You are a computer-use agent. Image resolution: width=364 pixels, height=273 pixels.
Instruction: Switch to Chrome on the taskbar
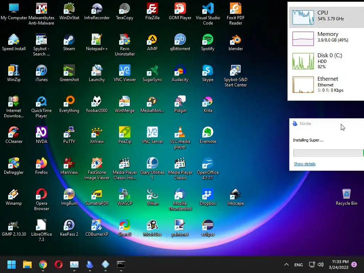(43, 264)
